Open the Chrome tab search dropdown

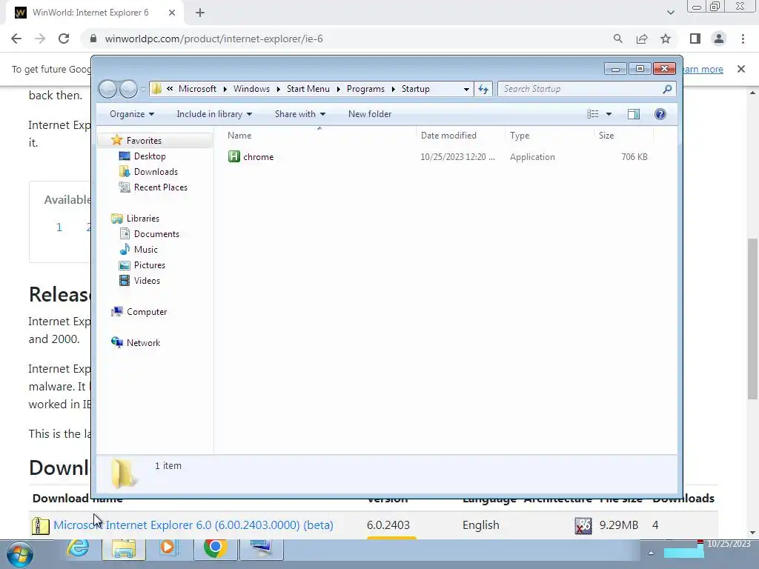(670, 13)
